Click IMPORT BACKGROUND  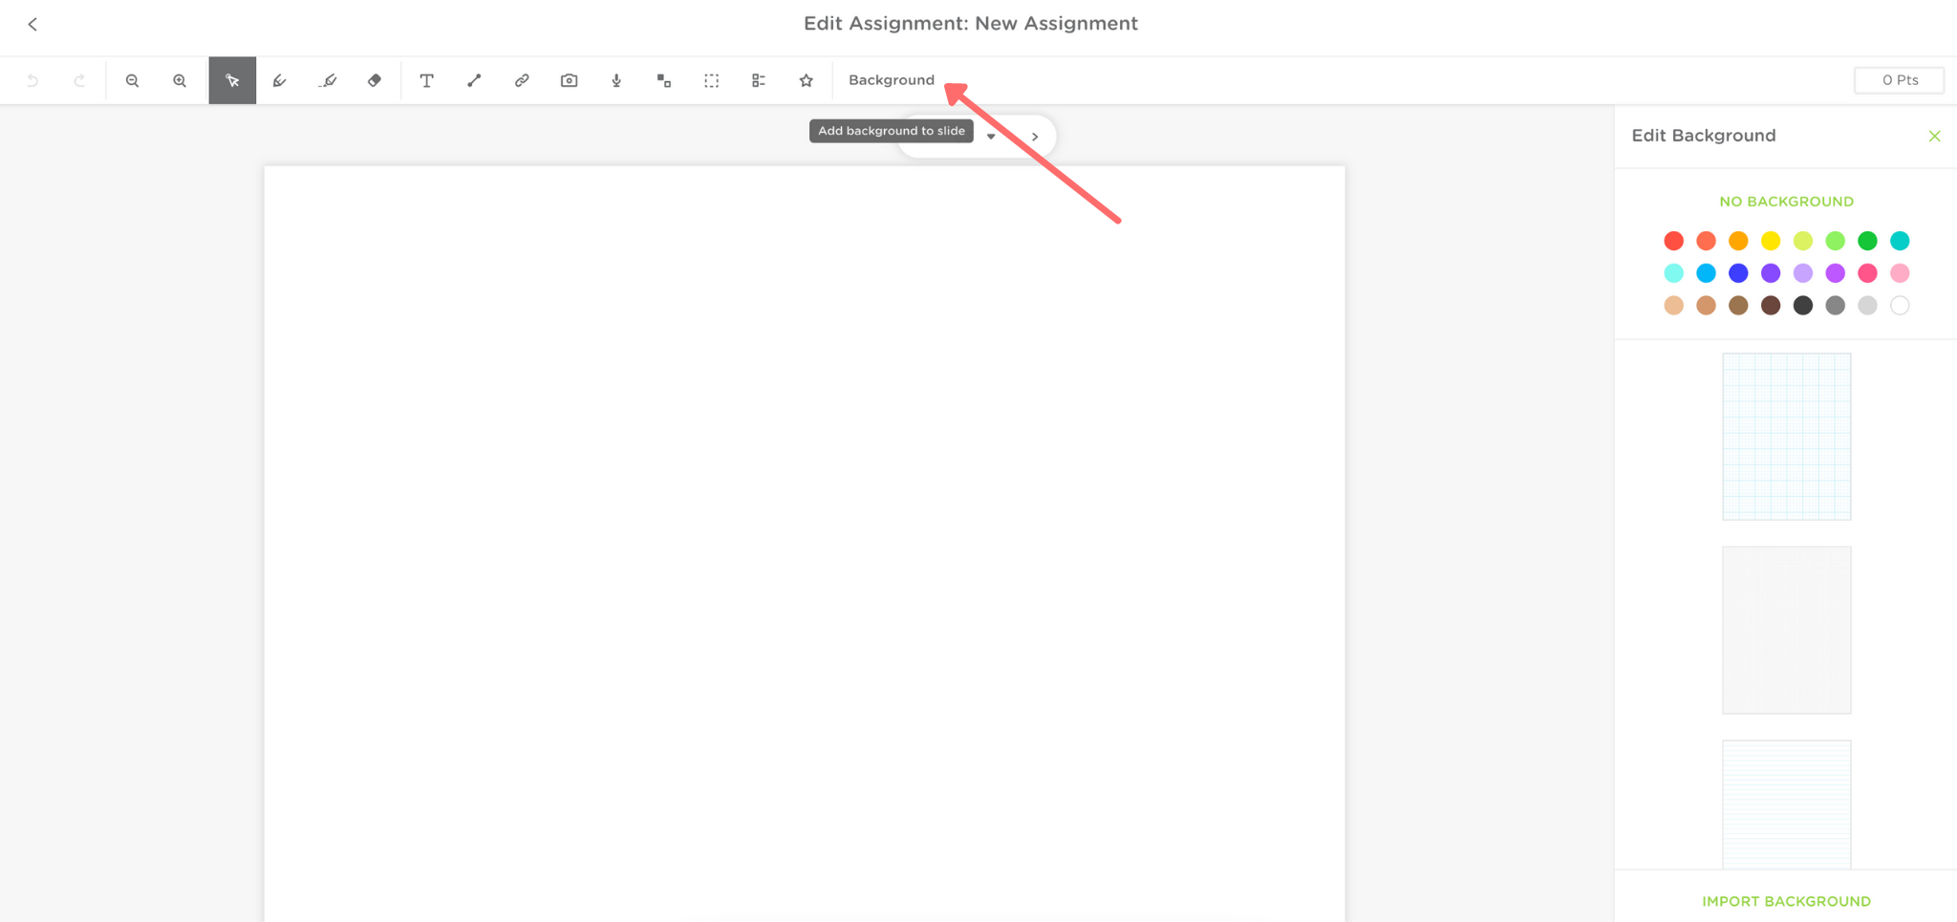coord(1786,901)
